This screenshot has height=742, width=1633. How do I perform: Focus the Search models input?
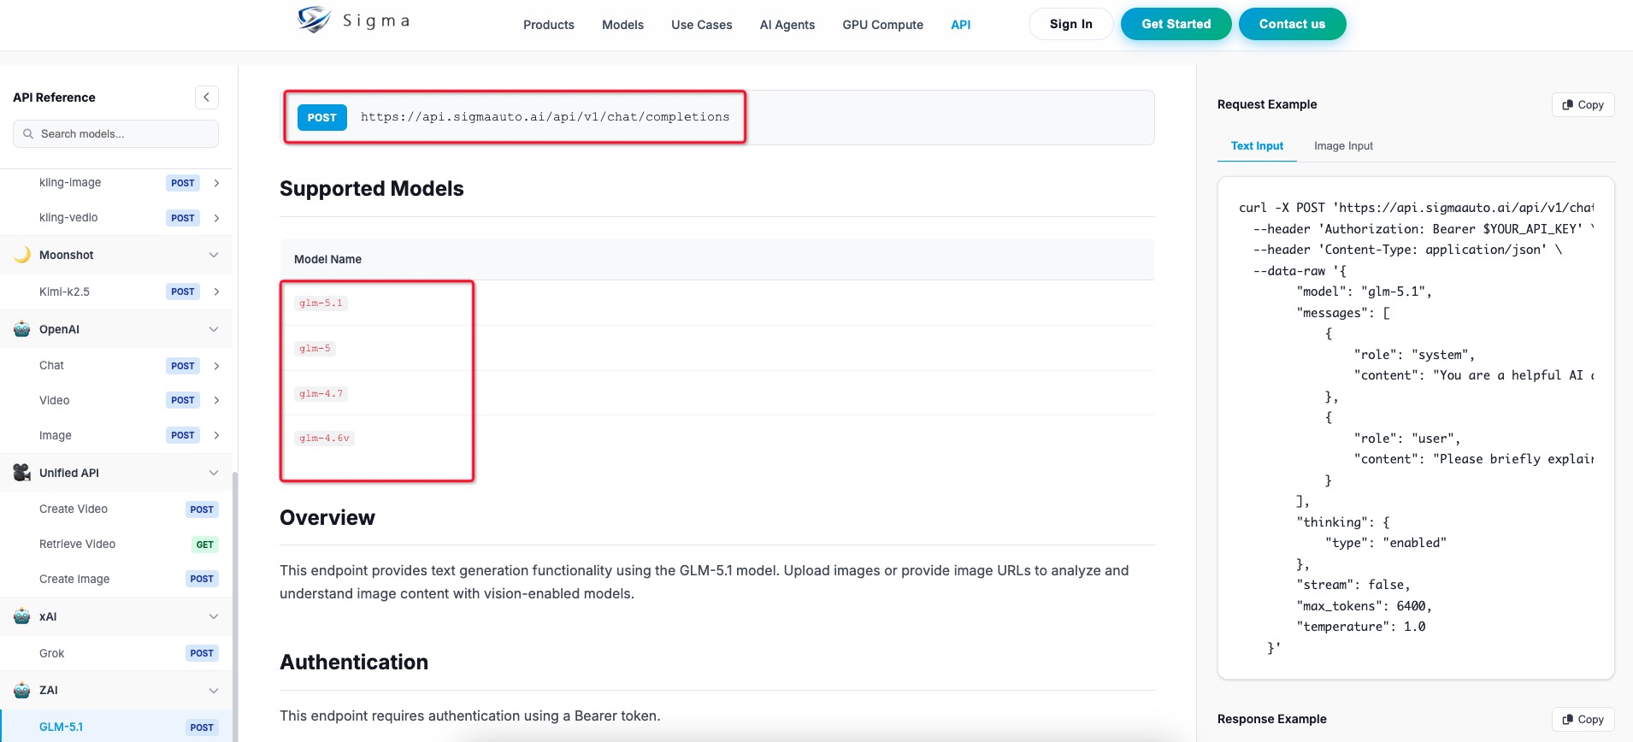115,134
